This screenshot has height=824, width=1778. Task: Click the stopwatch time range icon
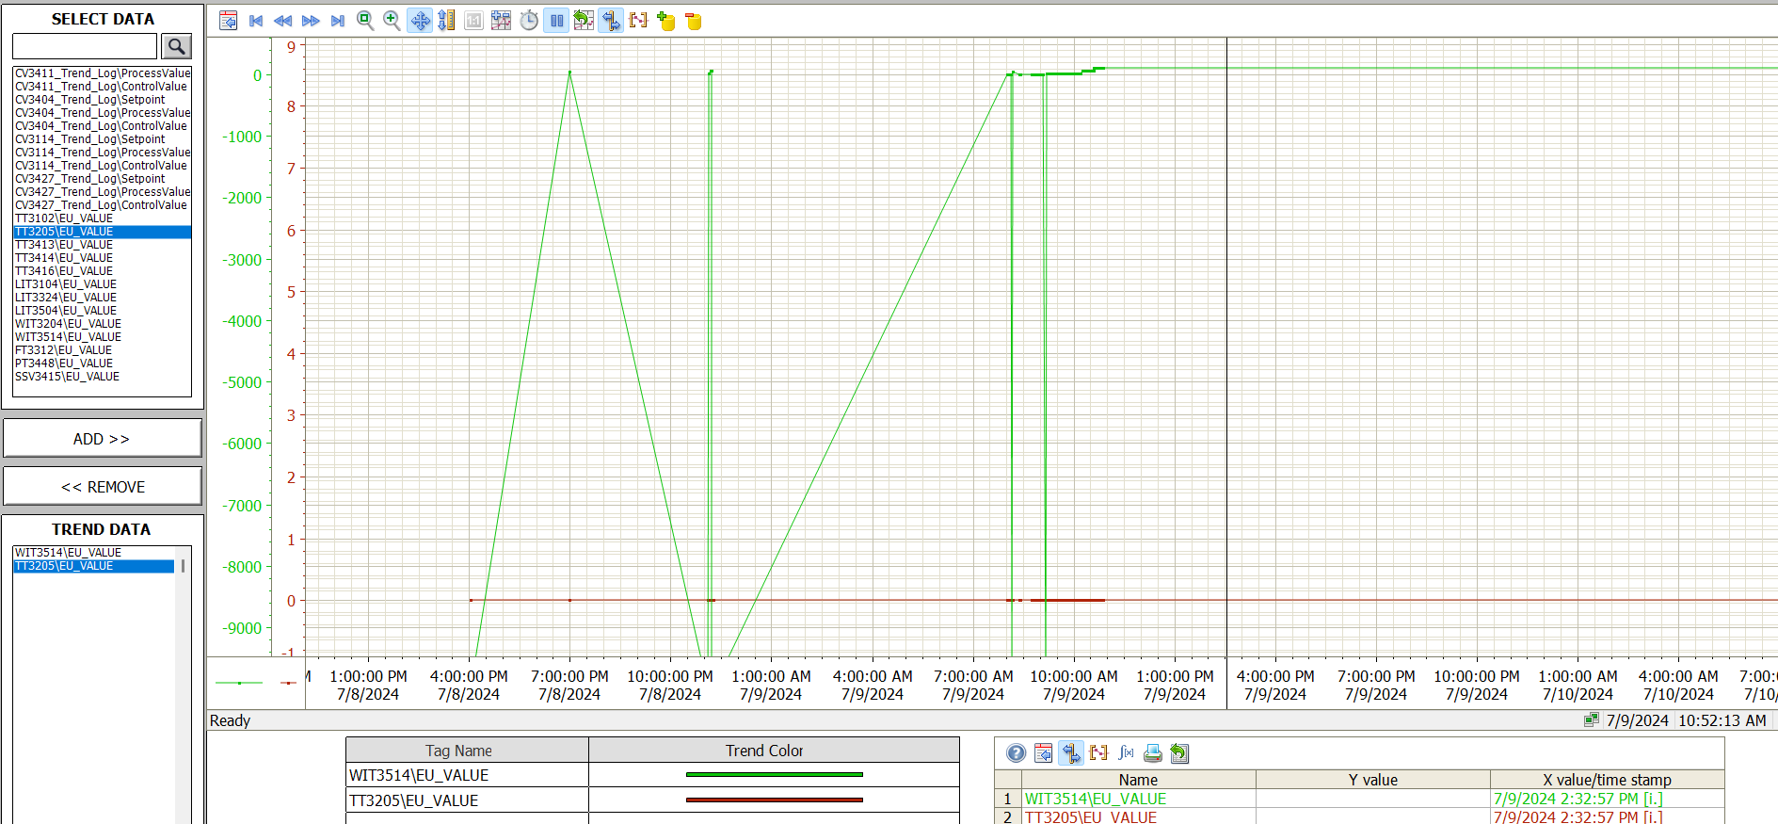tap(529, 21)
